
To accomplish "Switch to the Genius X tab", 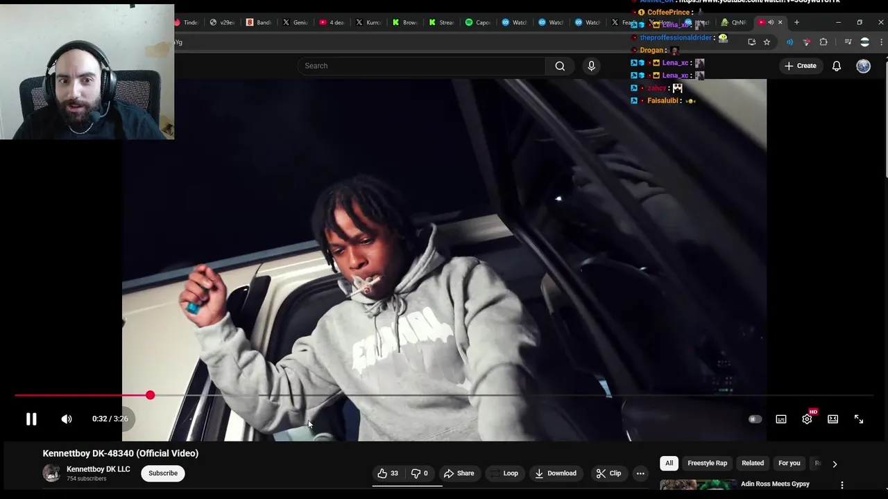I will pyautogui.click(x=295, y=22).
